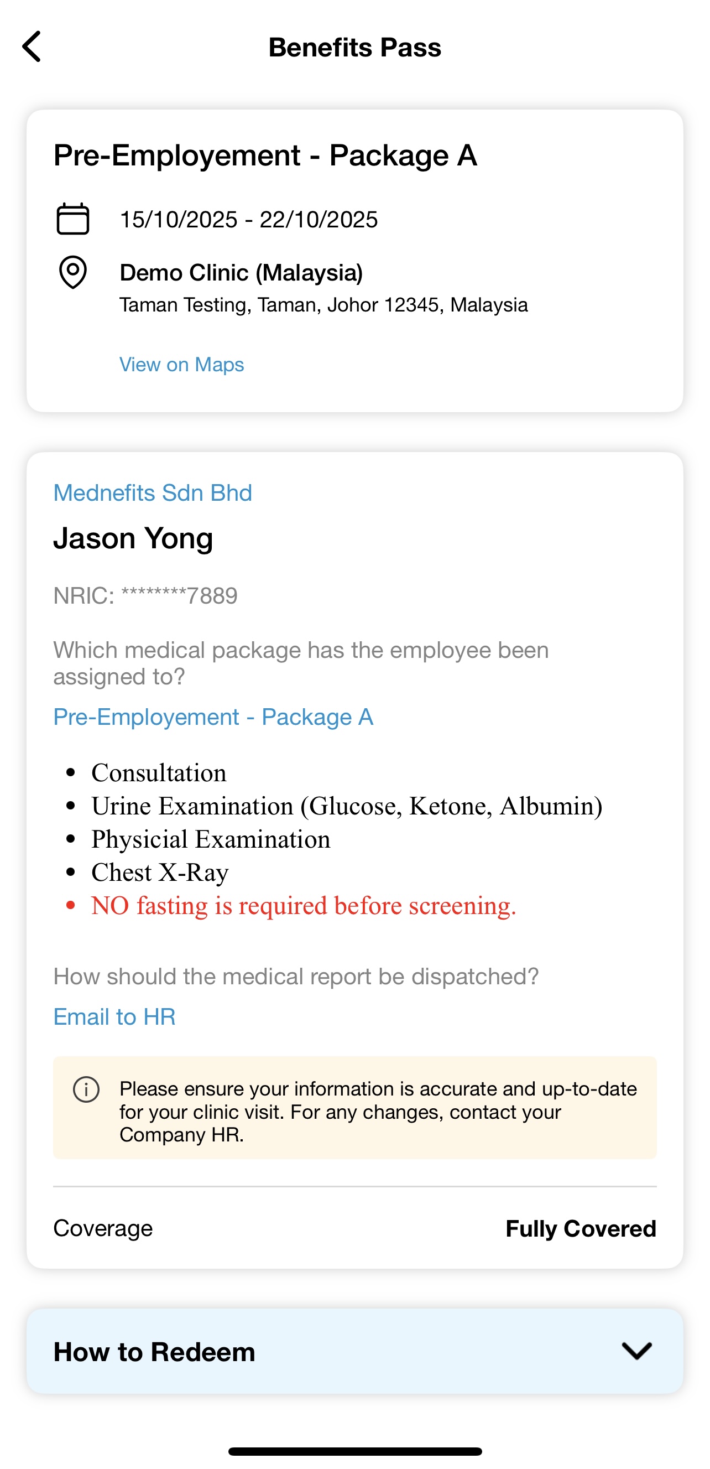710x1469 pixels.
Task: Open the How to Redeem section
Action: 154,1352
